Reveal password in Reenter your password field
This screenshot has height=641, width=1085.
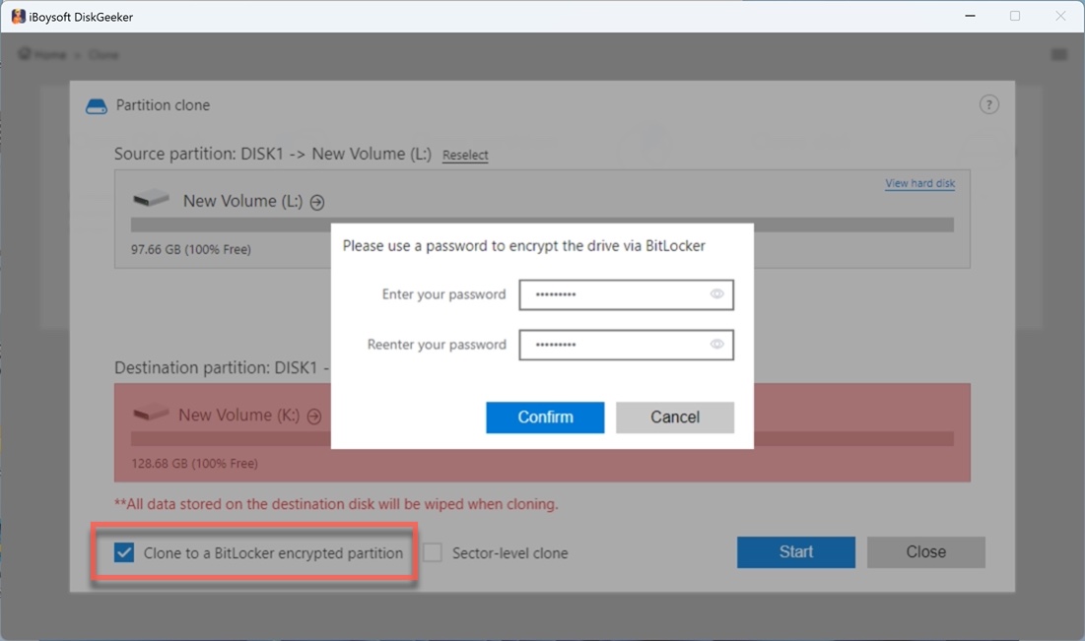(x=716, y=344)
